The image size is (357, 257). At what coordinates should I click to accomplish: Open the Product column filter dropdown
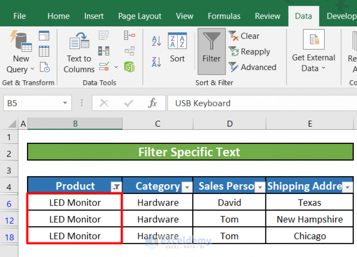tap(116, 187)
